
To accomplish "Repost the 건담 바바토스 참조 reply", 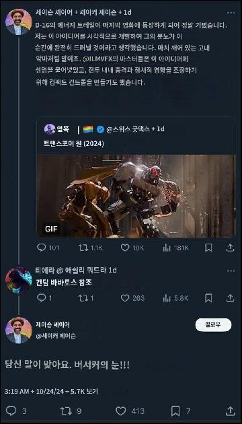I will [x=83, y=298].
